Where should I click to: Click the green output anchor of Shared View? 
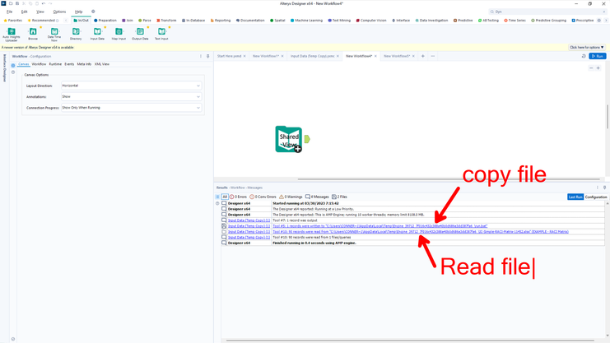tap(307, 139)
